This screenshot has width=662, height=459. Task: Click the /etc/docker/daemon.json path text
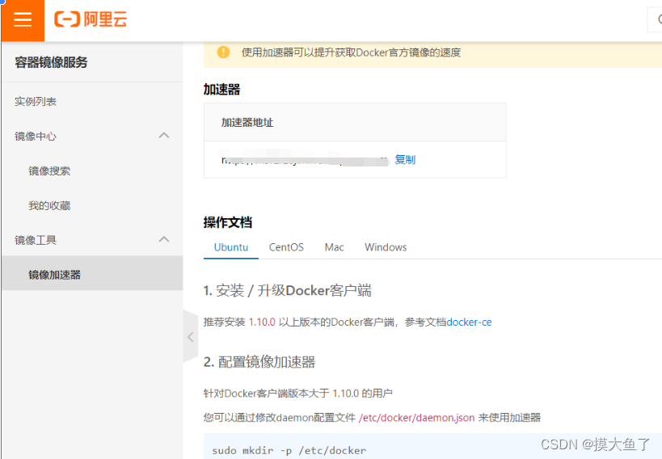pos(417,418)
